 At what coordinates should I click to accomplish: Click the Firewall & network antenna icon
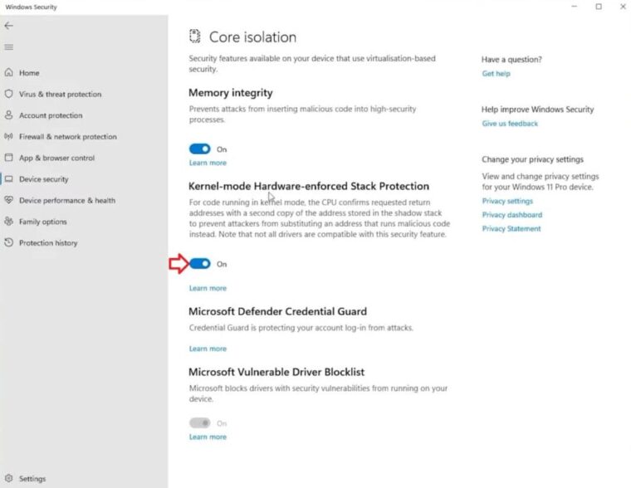click(x=9, y=136)
